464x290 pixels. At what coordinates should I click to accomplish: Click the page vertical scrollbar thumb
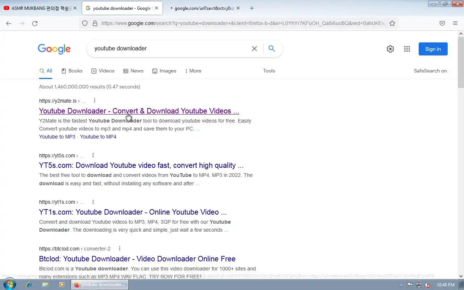[x=461, y=62]
